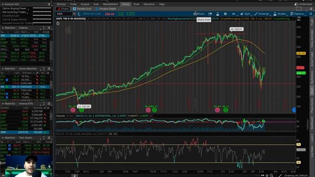Open the symbol selector dropdown arrow
Viewport: 315px width, 177px height.
point(74,14)
